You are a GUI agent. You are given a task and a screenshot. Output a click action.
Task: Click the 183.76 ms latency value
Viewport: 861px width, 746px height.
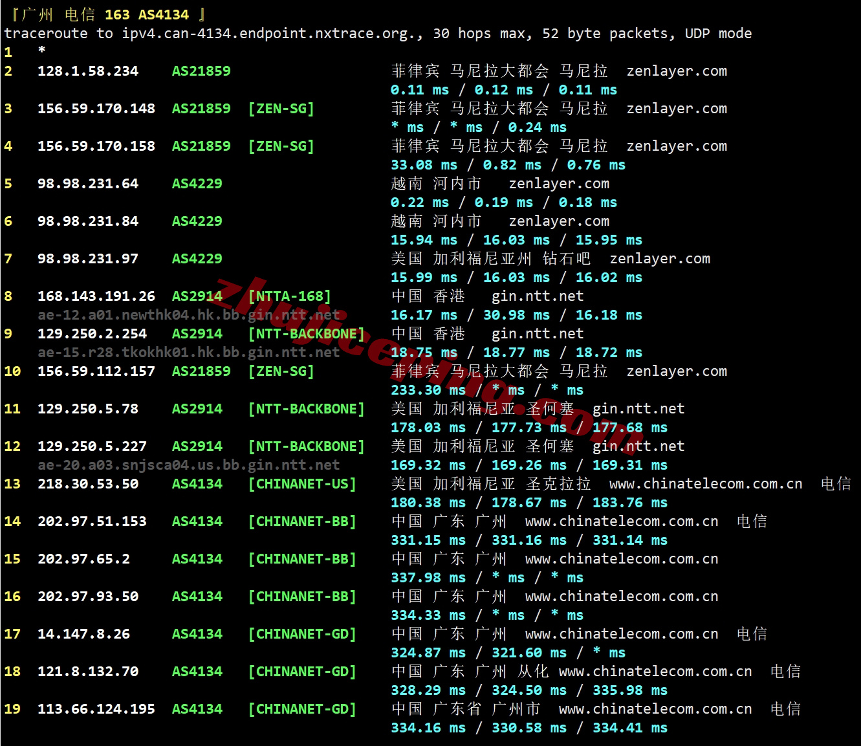pyautogui.click(x=630, y=503)
